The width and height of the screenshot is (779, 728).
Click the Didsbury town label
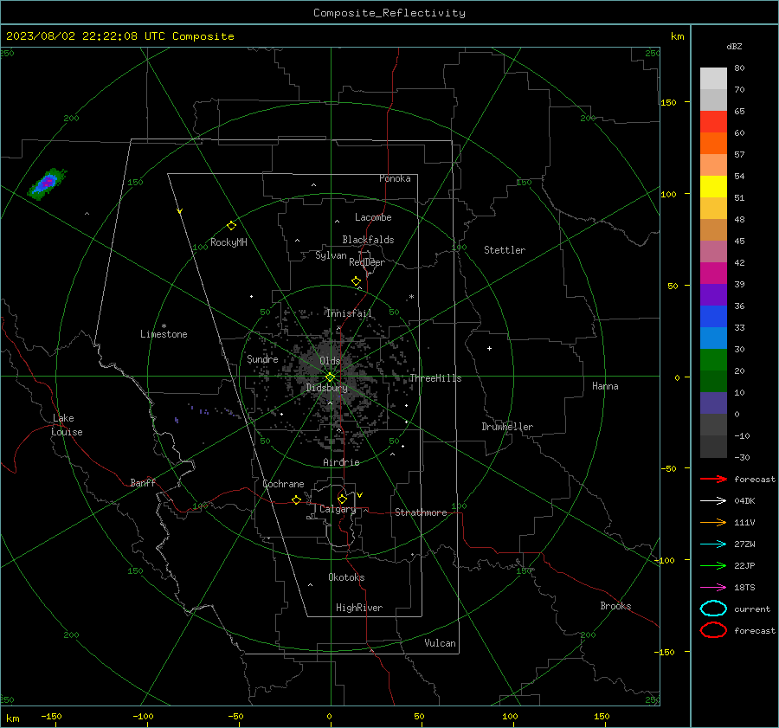click(326, 388)
